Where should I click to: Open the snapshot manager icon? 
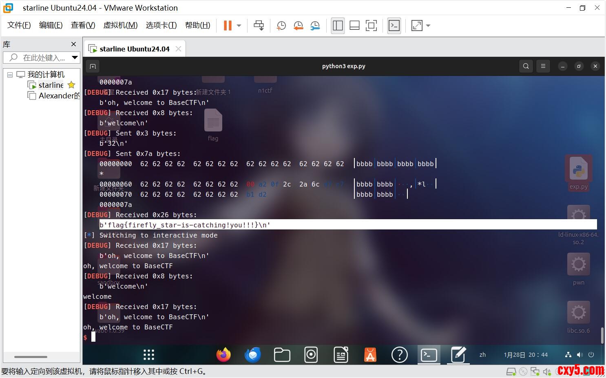[x=315, y=26]
